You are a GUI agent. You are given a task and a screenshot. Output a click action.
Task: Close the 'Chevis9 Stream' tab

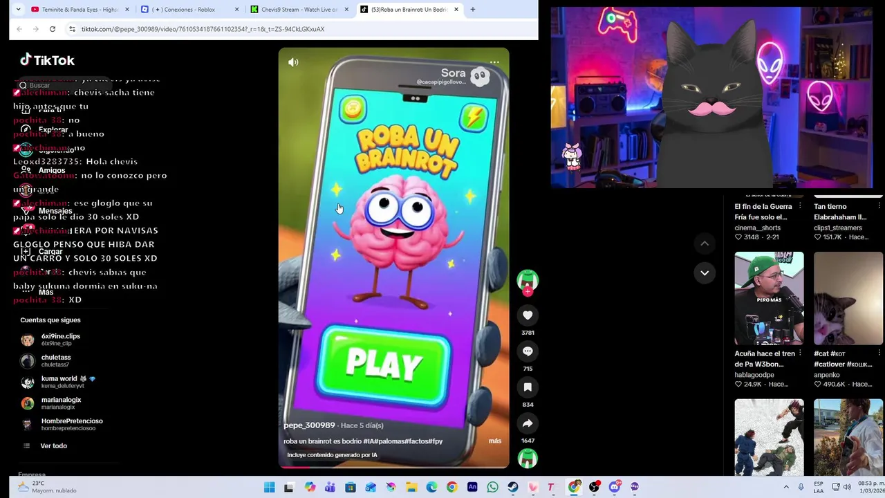point(346,10)
